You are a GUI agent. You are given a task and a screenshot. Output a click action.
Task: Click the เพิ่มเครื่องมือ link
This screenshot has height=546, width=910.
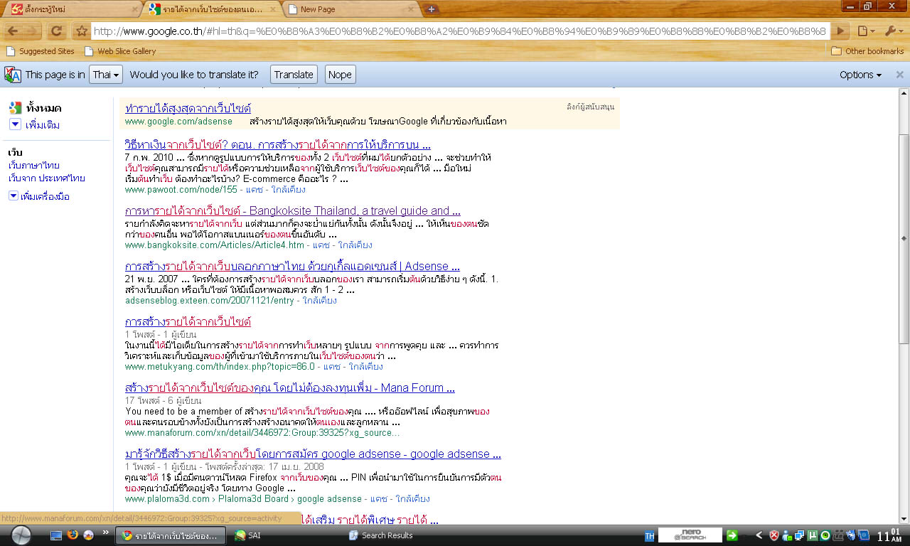pos(45,196)
